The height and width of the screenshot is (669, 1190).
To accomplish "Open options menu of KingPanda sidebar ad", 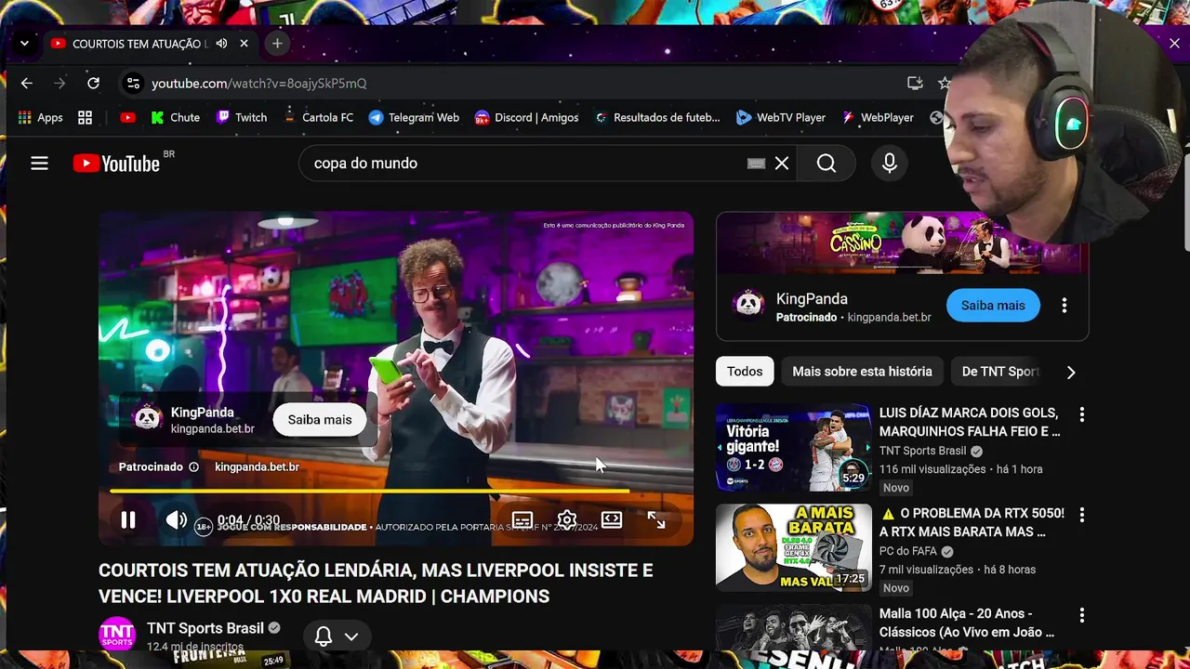I will 1064,305.
